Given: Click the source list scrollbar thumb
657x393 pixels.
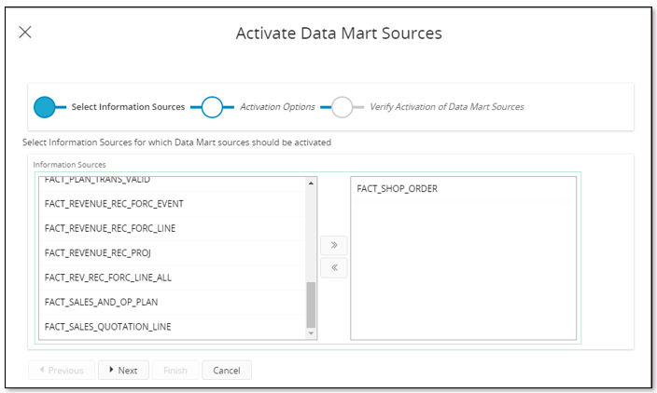Looking at the screenshot, I should tap(311, 305).
